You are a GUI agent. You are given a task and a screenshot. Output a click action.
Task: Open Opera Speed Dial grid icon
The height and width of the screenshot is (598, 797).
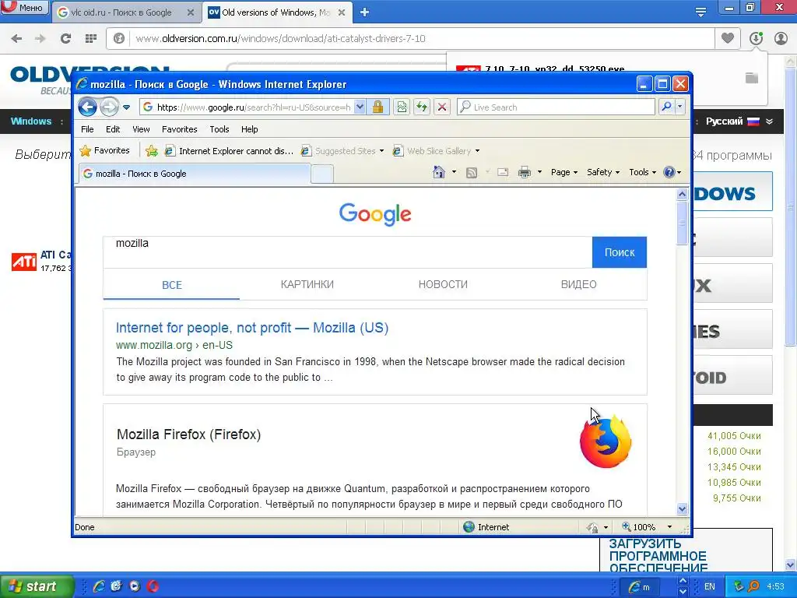tap(90, 38)
